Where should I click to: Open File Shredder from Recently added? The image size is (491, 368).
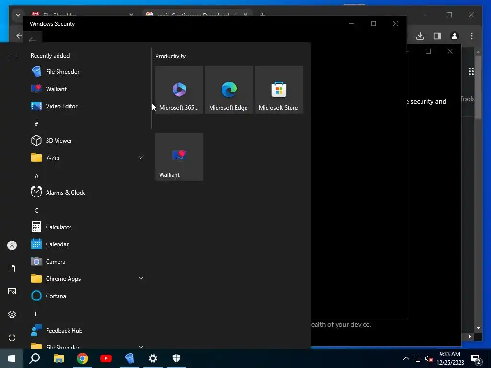click(88, 72)
